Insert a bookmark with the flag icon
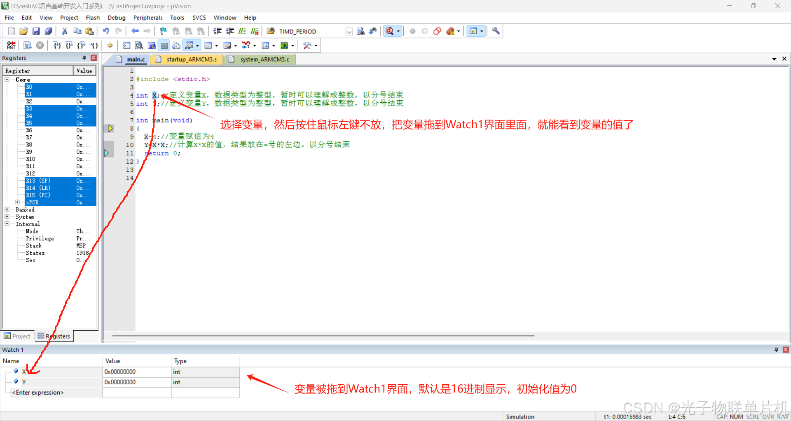Screen dimensions: 791x421 pos(164,31)
